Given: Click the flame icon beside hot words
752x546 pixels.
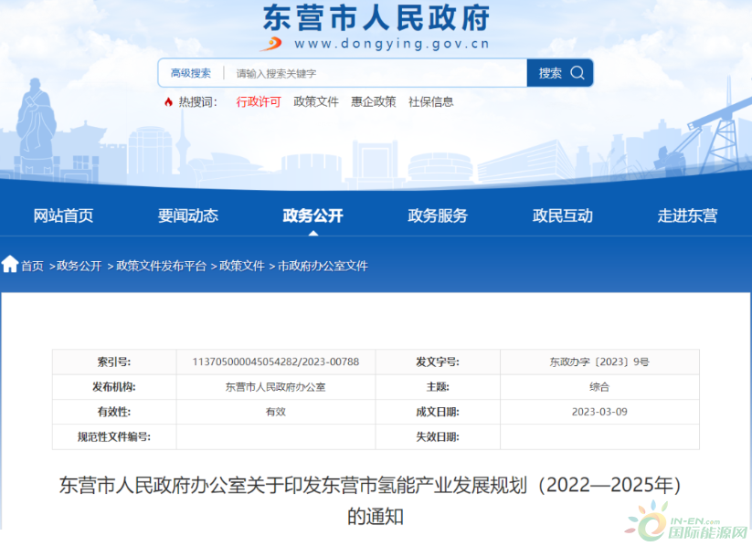Looking at the screenshot, I should (168, 102).
